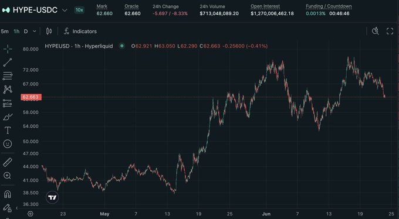The image size is (399, 219).
Task: Open chart time settings gear icon
Action: click(31, 214)
